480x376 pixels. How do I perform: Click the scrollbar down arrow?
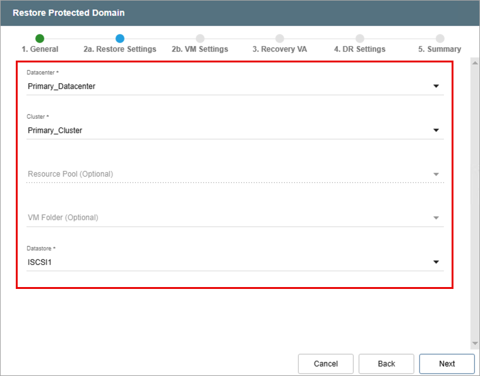coord(475,344)
